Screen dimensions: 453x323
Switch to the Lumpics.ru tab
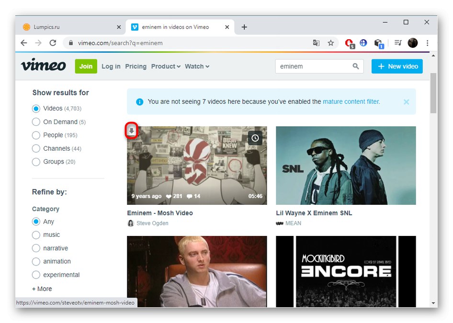point(72,27)
